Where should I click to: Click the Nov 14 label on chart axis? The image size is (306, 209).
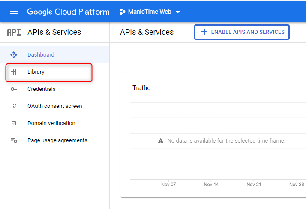(211, 184)
